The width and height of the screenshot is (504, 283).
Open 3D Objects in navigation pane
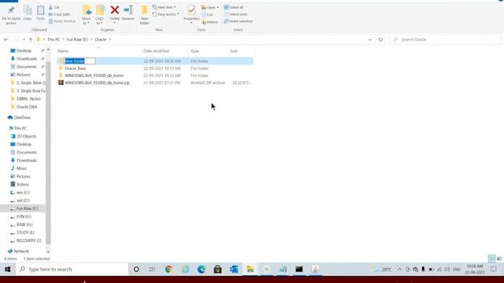point(26,136)
